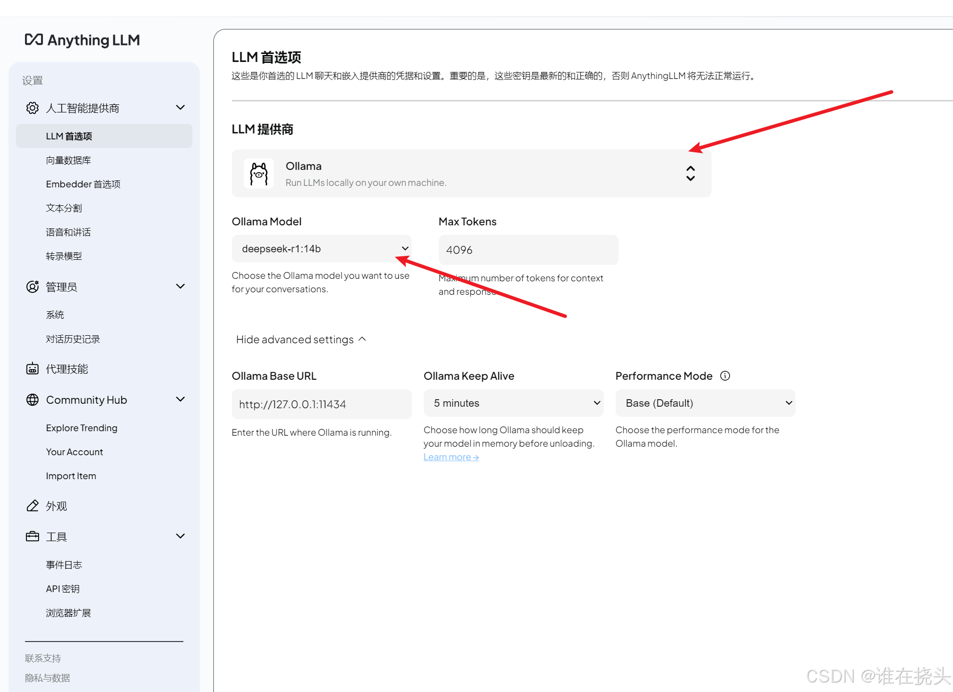This screenshot has height=692, width=953.
Task: Open Import Item page
Action: pyautogui.click(x=71, y=476)
